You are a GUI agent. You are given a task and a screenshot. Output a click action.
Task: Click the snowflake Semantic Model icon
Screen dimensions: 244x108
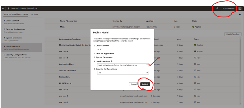(x=8, y=9)
